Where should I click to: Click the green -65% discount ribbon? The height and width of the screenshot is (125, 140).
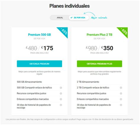[x=124, y=31]
